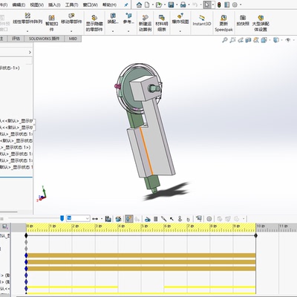This screenshot has height=297, width=297.
Task: Expand the Open file dropdown arrow
Action: tap(165, 4)
